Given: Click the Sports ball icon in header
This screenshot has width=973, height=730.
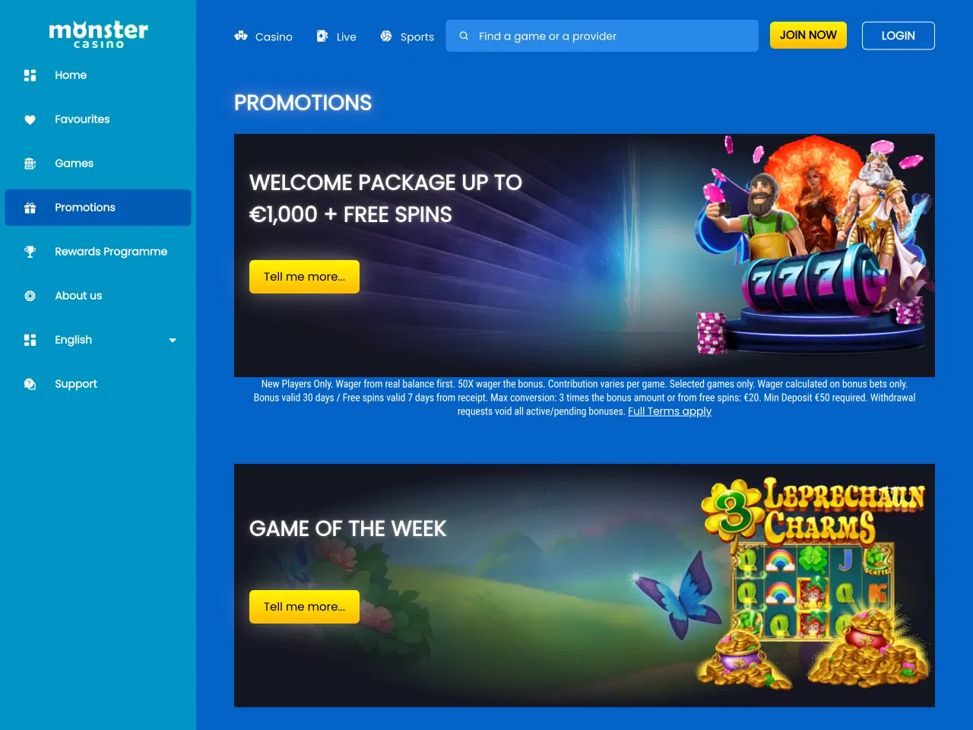Looking at the screenshot, I should [x=386, y=36].
